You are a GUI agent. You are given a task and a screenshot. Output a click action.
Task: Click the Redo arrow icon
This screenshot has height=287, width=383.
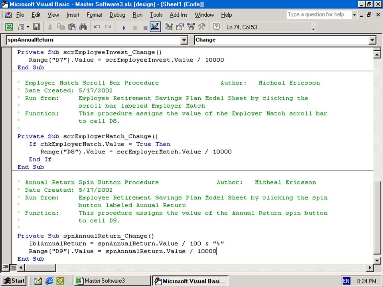[x=108, y=27]
